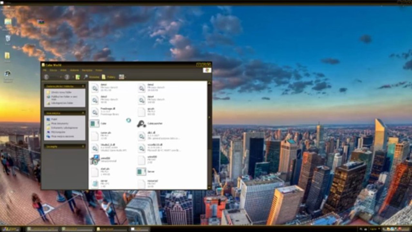Open the Edycja menu

[53, 70]
